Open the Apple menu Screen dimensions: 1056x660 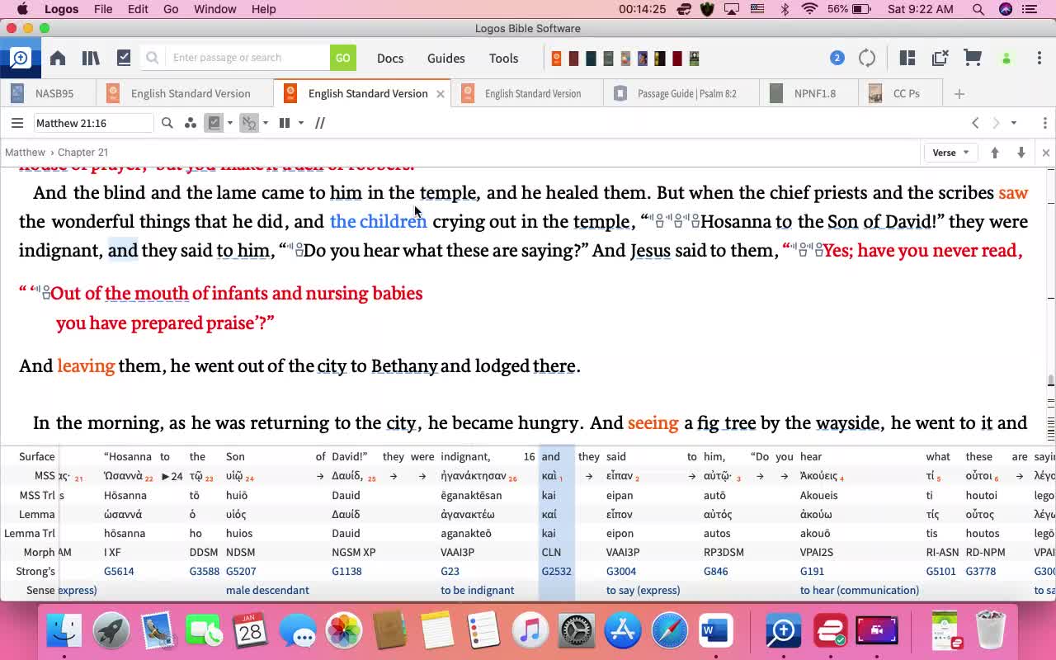(22, 9)
